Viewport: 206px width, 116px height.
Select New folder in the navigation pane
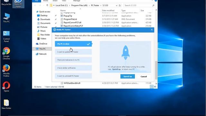point(45,35)
